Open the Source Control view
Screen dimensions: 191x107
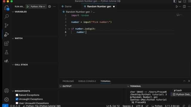7,25
